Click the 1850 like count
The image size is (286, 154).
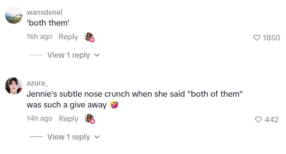coord(271,38)
